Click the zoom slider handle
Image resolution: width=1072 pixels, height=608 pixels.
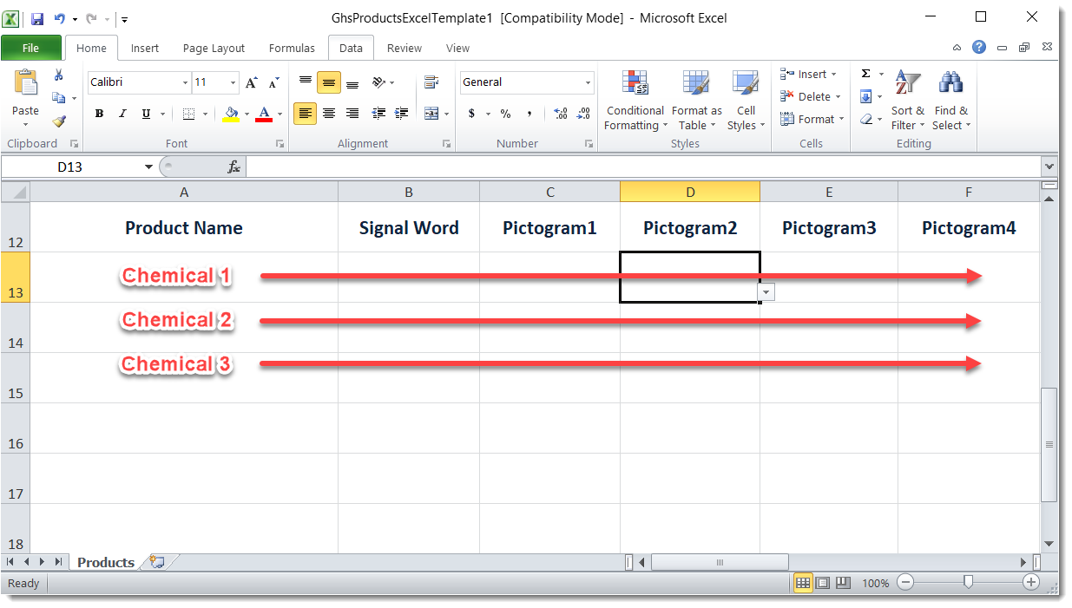coord(968,583)
